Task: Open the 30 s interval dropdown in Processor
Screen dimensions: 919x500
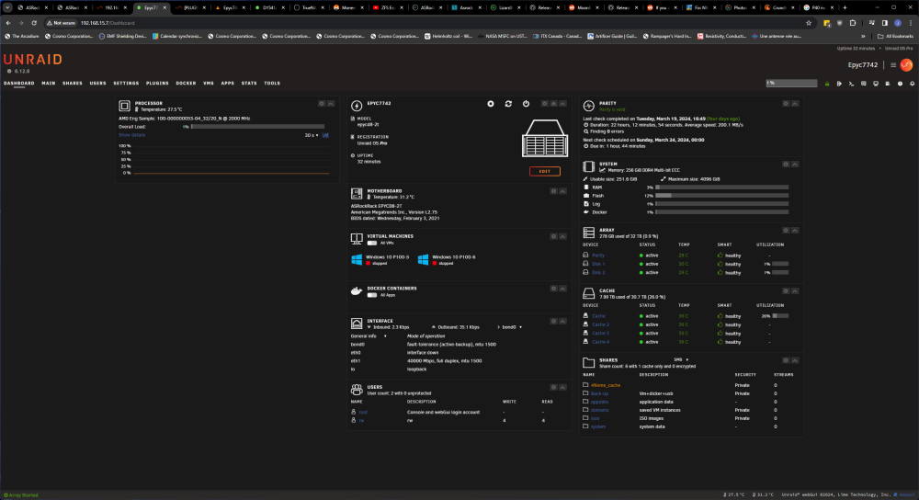Action: 312,135
